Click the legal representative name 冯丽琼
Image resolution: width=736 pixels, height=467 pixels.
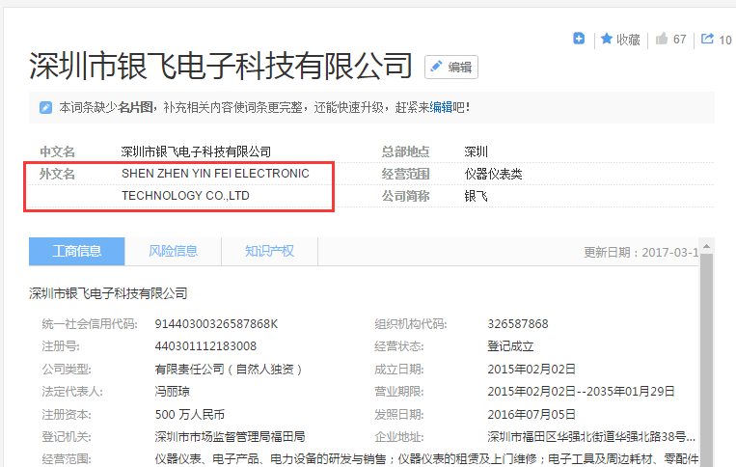click(174, 392)
